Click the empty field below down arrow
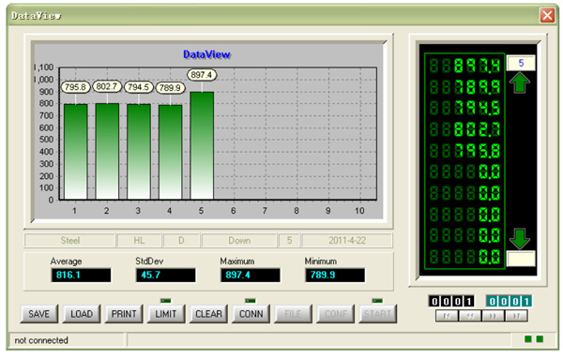 coord(521,259)
